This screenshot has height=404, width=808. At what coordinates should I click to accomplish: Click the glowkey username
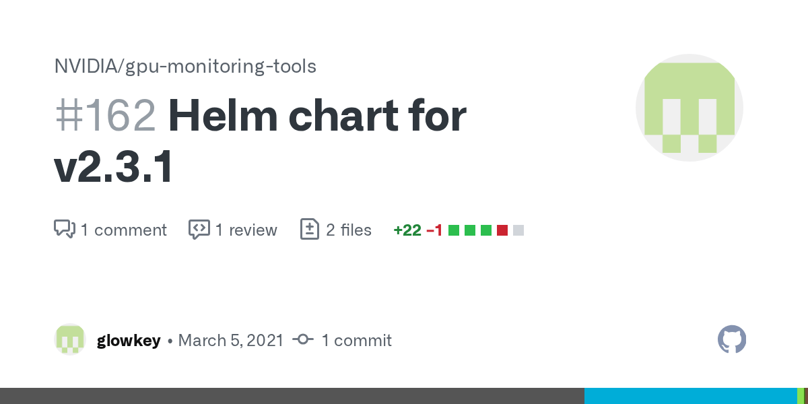129,341
